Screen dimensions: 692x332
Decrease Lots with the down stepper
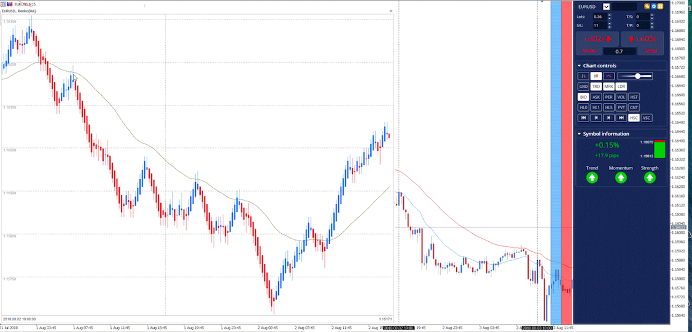(610, 18)
